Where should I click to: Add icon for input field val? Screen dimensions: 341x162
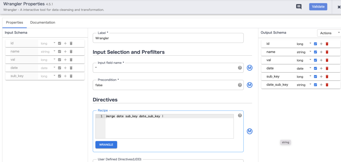pos(65,60)
